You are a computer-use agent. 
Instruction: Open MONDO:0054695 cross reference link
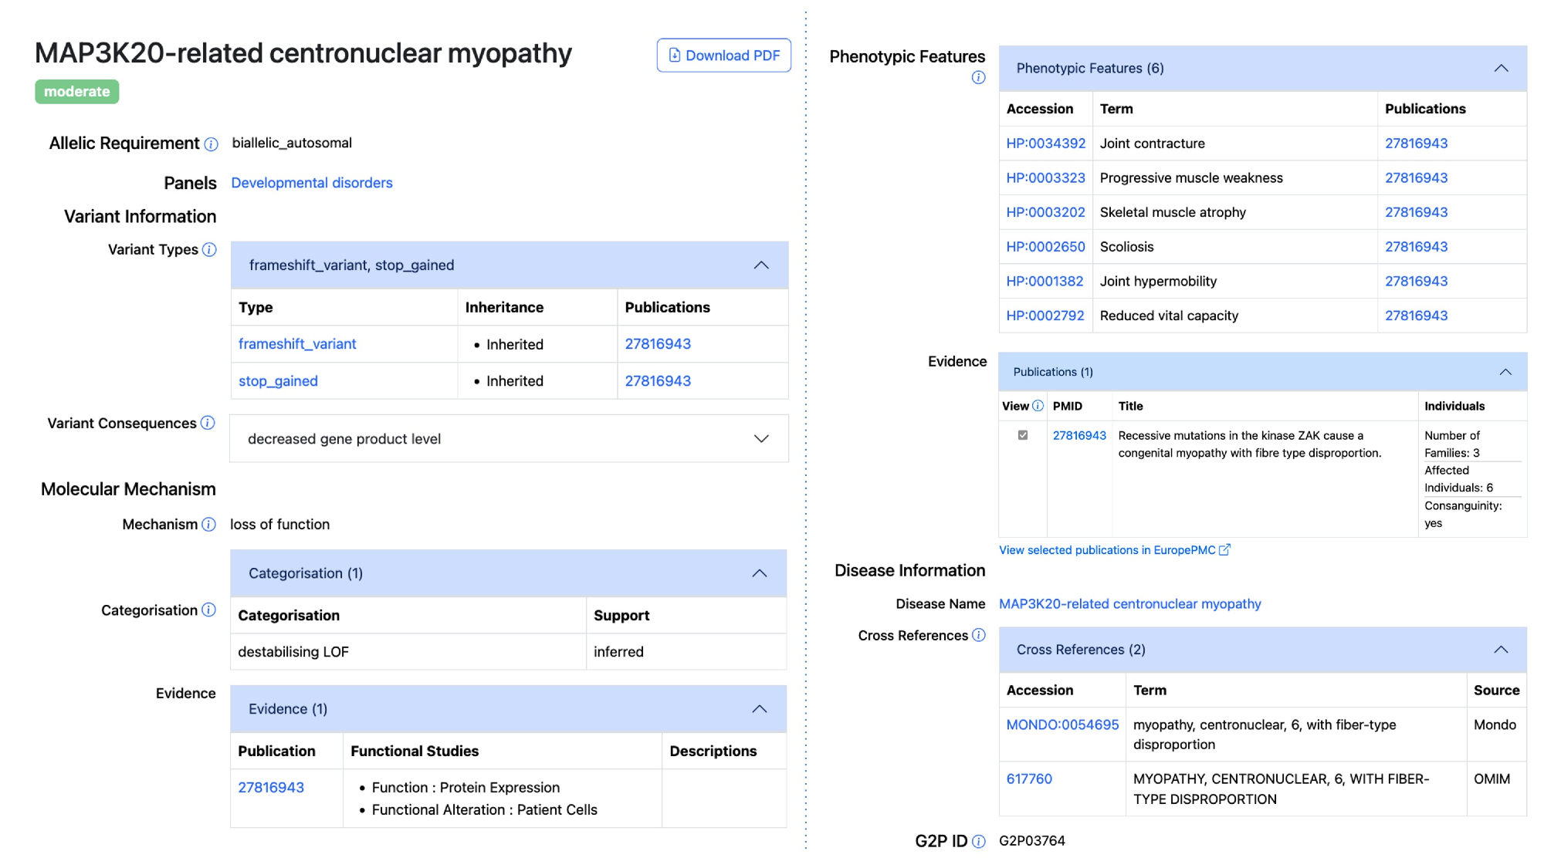pyautogui.click(x=1061, y=724)
